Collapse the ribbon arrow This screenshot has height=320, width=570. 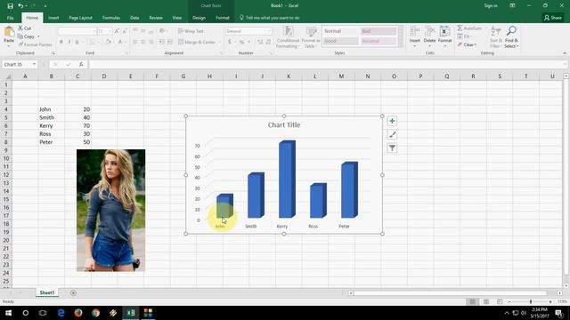pyautogui.click(x=565, y=53)
